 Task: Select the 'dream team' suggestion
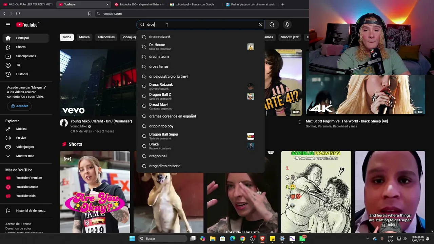[x=200, y=57]
